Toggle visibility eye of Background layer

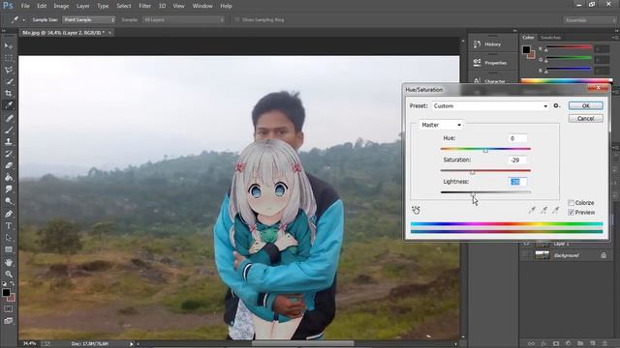pyautogui.click(x=526, y=255)
